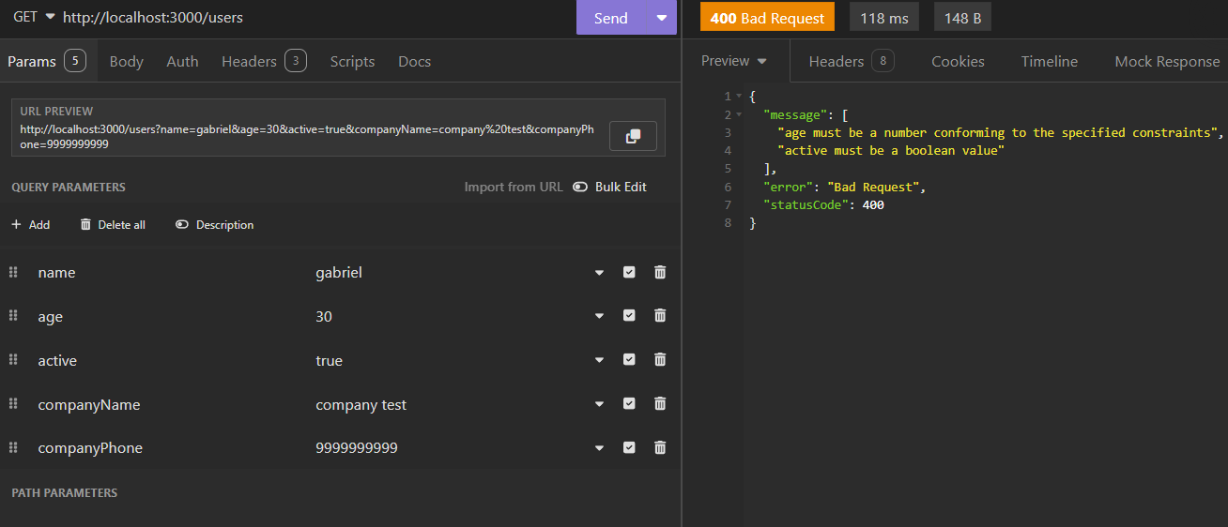Disable the active parameter checkbox

click(x=629, y=359)
